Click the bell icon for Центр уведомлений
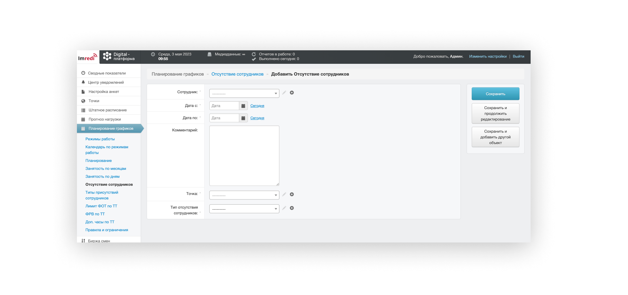This screenshot has height=295, width=628. [x=83, y=82]
